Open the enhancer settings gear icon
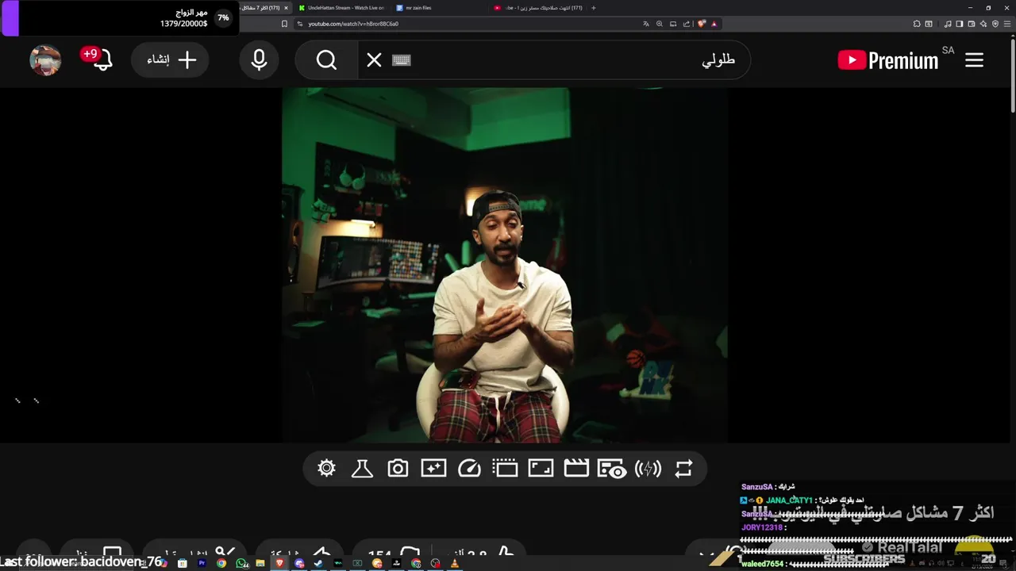 click(x=326, y=469)
